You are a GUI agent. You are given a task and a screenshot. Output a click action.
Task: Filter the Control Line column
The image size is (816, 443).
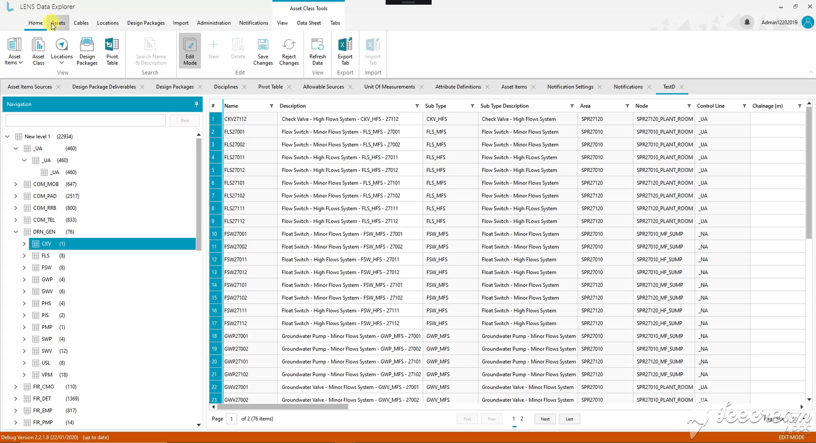pyautogui.click(x=744, y=106)
